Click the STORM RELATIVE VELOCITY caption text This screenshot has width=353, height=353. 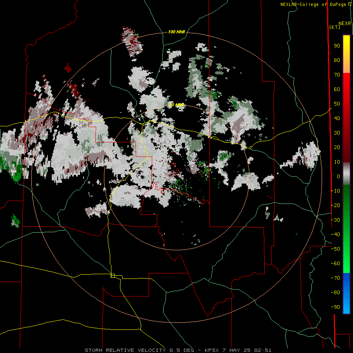125,350
